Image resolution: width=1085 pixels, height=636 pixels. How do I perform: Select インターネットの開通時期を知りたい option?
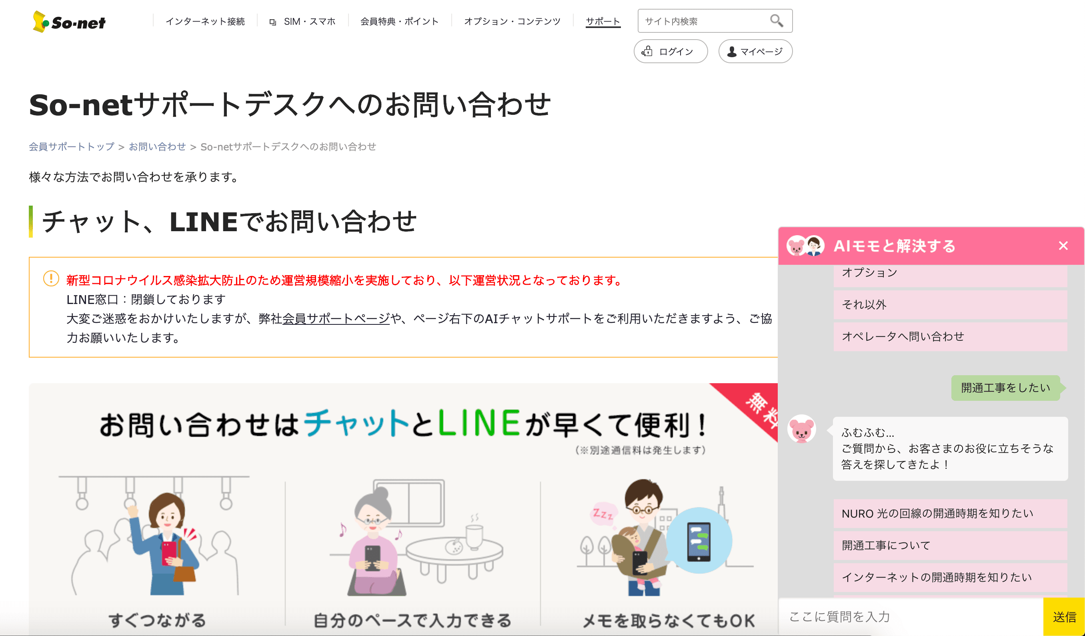click(950, 577)
